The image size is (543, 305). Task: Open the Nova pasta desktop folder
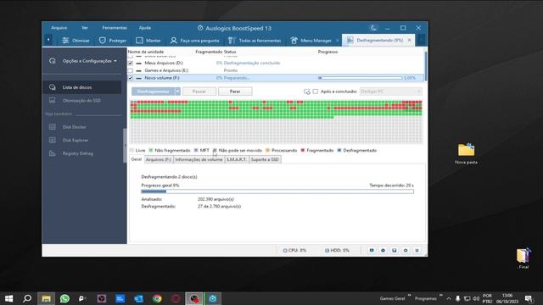466,153
